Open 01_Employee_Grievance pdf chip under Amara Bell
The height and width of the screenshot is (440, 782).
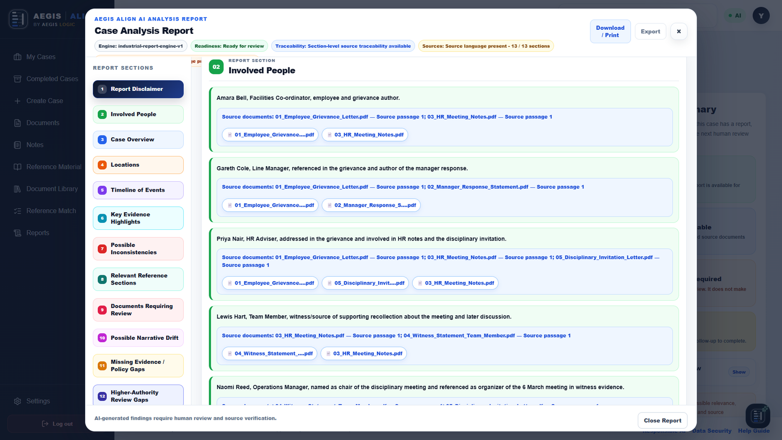pos(270,135)
